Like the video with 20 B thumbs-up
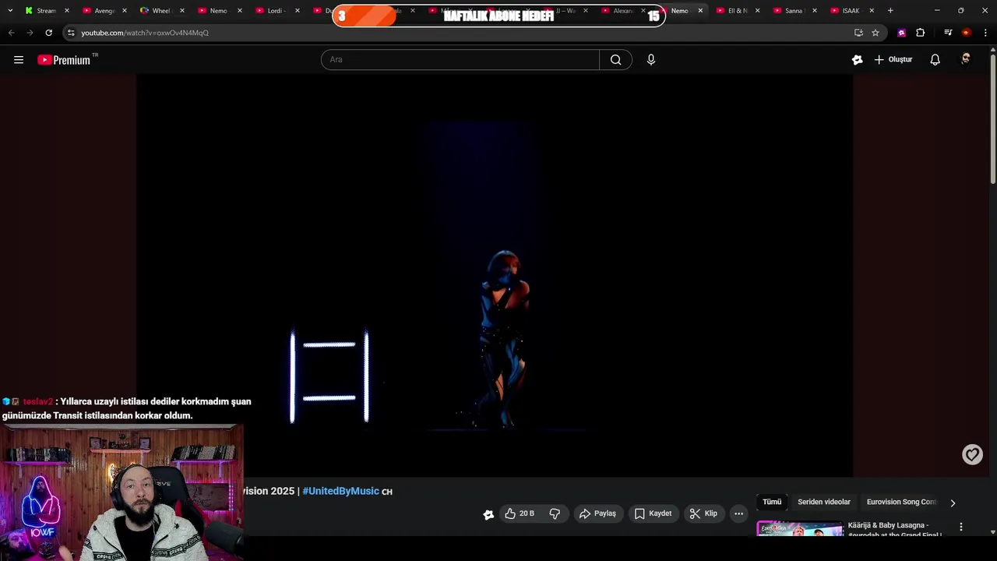This screenshot has height=561, width=997. [520, 513]
